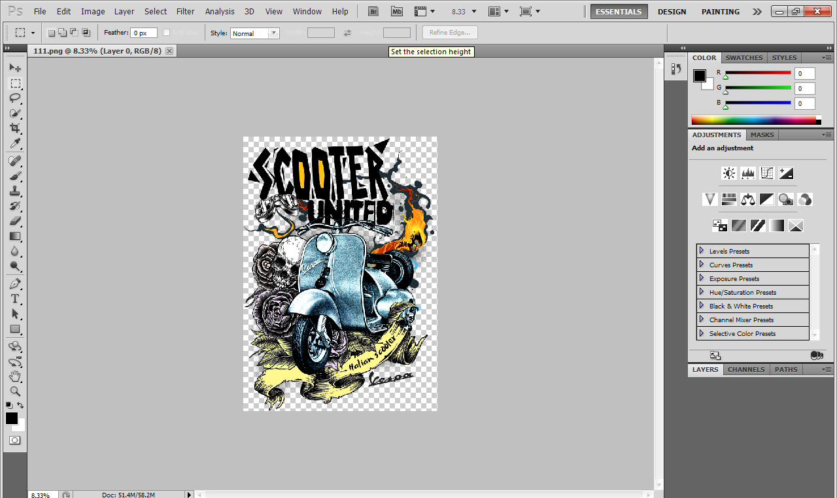Screen dimensions: 837x498
Task: Open the Style dropdown showing Normal
Action: click(x=255, y=33)
